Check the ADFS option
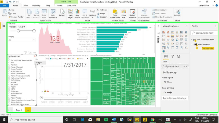The image size is (219, 123). pos(9,89)
